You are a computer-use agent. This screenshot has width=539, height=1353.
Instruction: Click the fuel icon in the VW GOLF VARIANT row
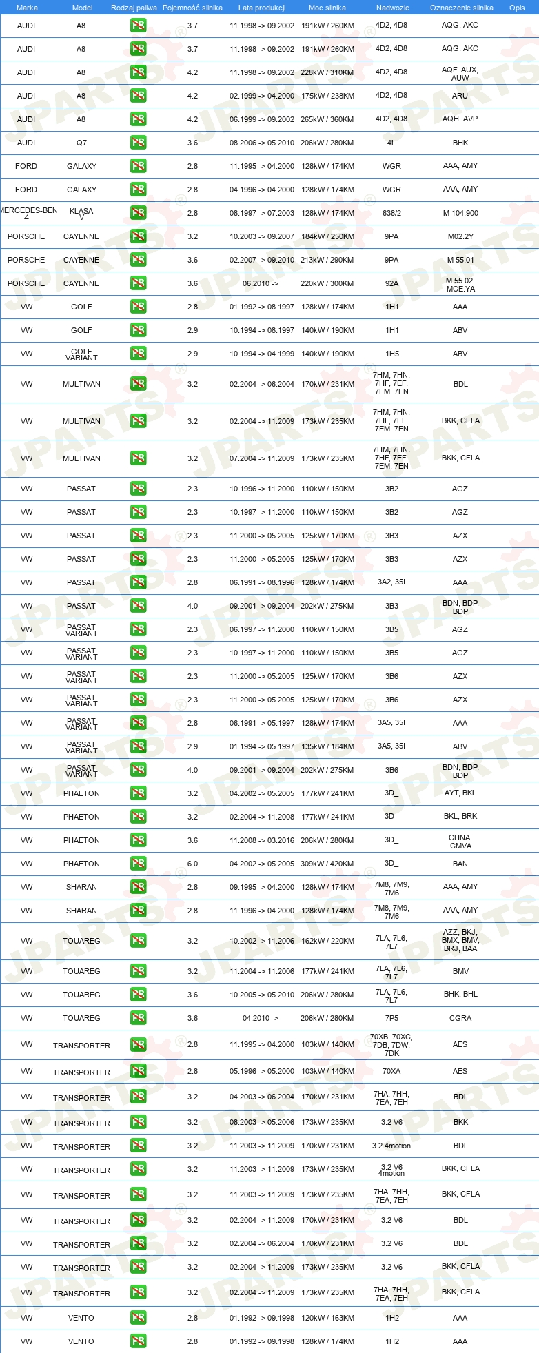pyautogui.click(x=138, y=354)
